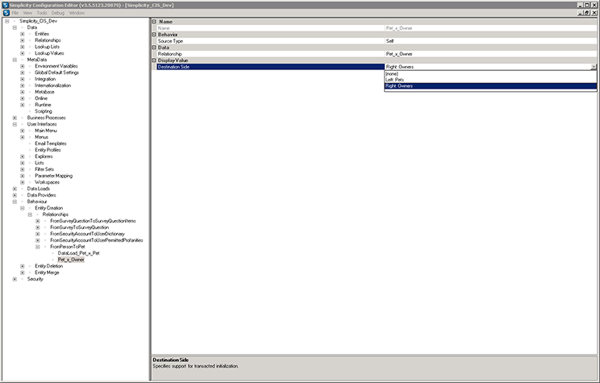Image resolution: width=600 pixels, height=383 pixels.
Task: Choose Right: Owners in dropdown list
Action: click(490, 86)
